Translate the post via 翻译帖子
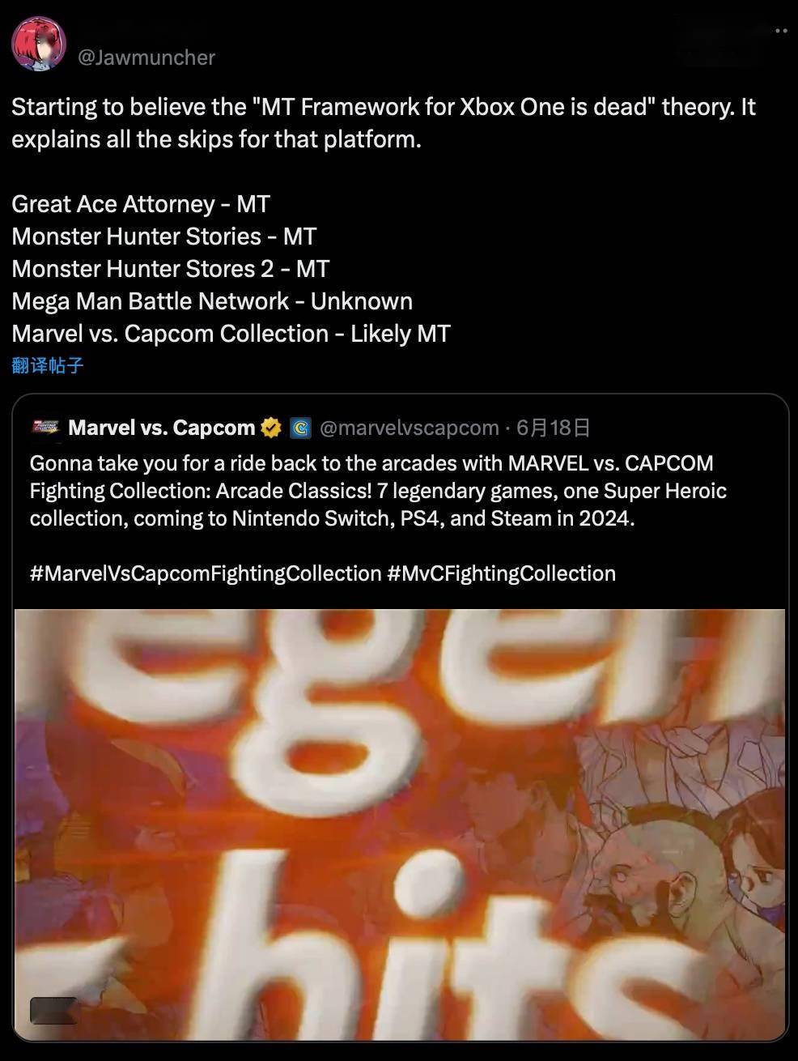Viewport: 798px width, 1061px height. (48, 365)
